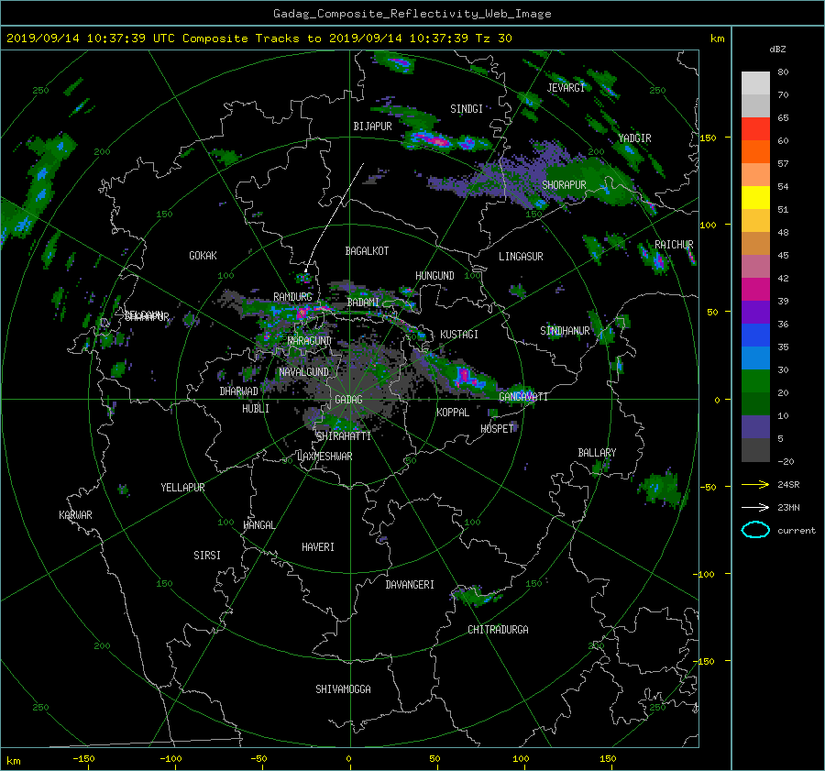Click the SHIVAMOGGA city label

[343, 689]
